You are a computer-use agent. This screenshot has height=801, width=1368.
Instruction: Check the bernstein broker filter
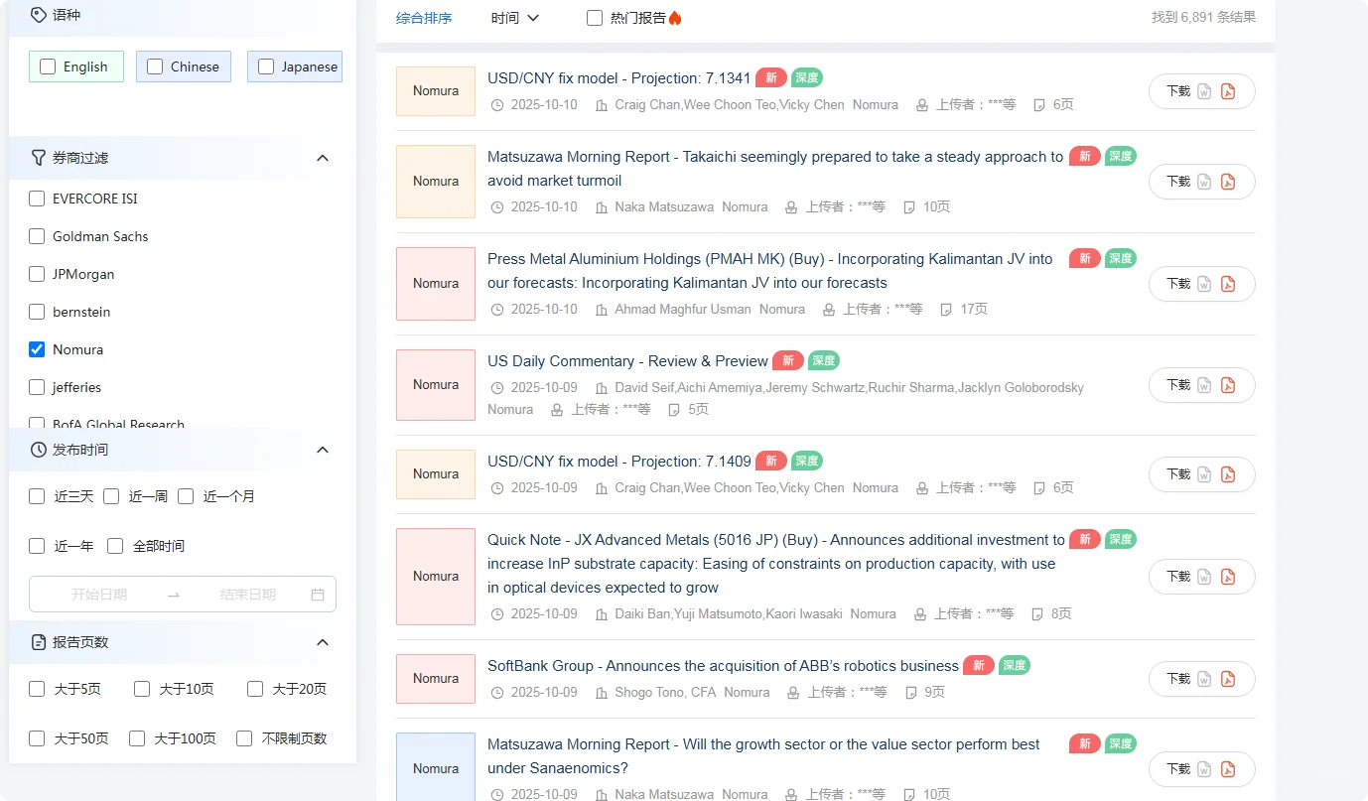(37, 312)
